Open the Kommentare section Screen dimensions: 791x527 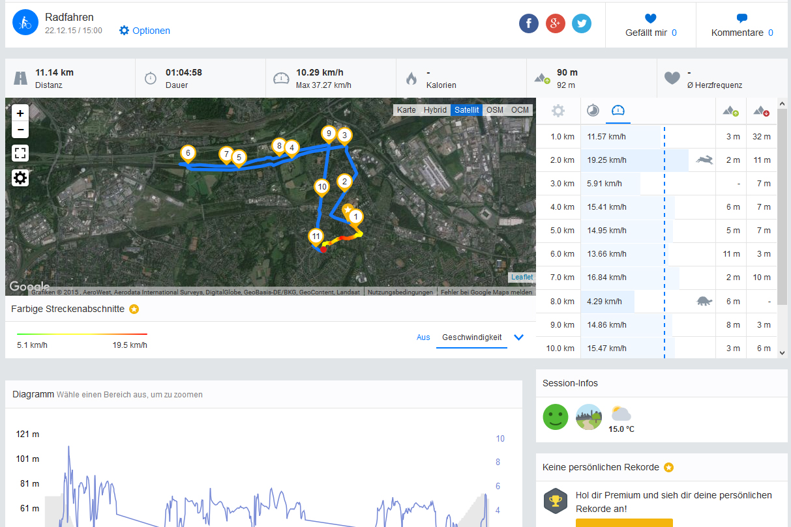coord(742,25)
